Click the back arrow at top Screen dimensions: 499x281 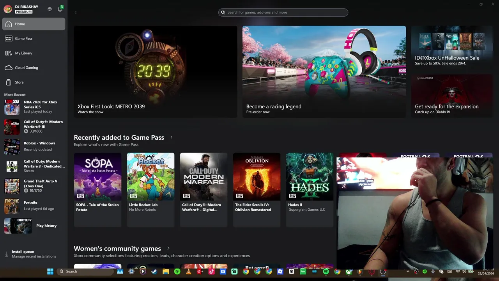(76, 12)
